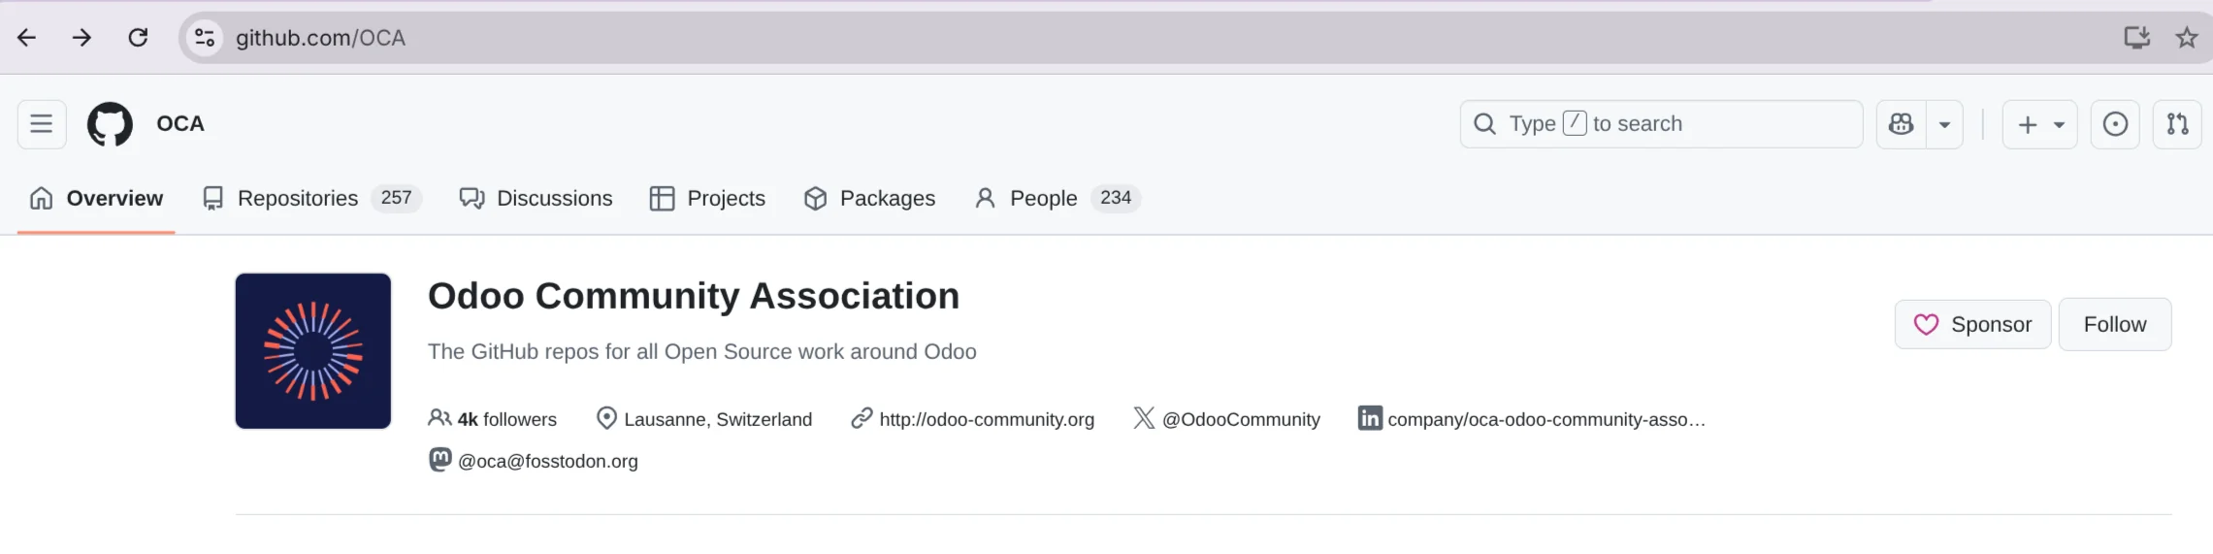
Task: Click the Type / to search field
Action: (1660, 124)
